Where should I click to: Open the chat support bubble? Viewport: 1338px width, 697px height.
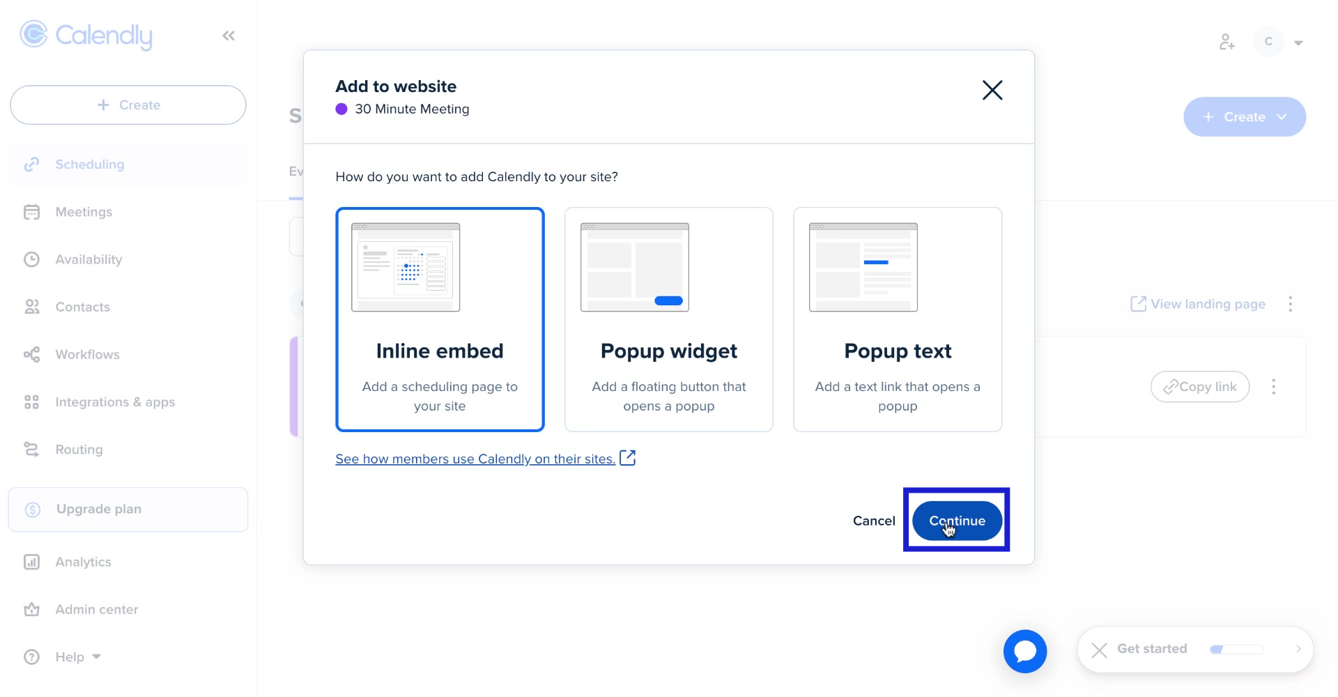(1024, 651)
